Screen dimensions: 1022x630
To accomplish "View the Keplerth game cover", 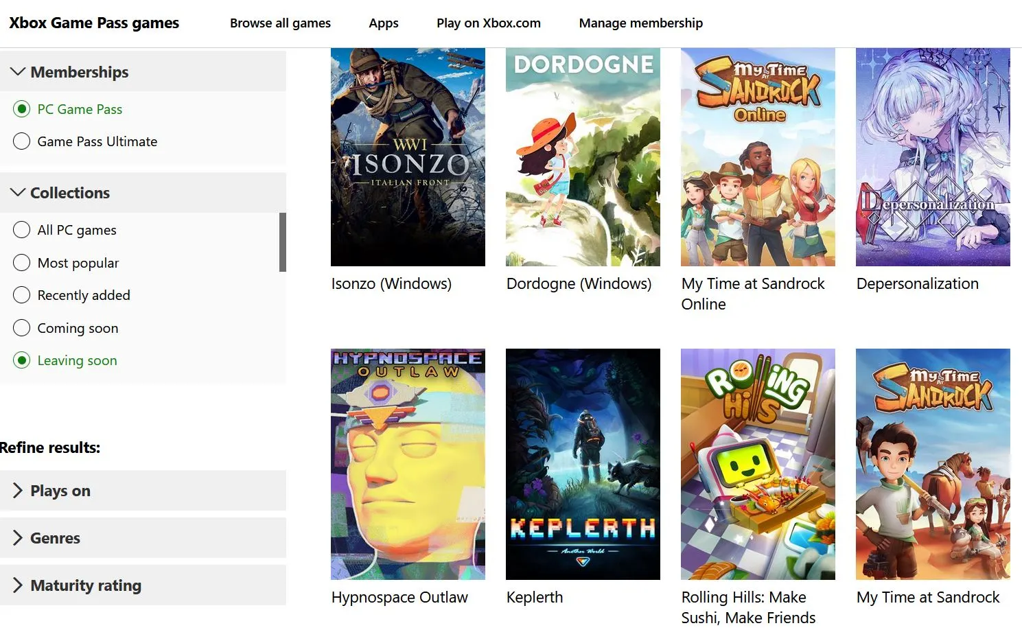I will pos(582,464).
